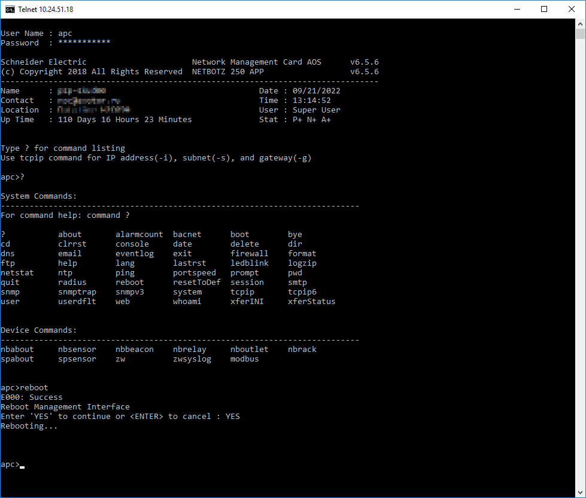This screenshot has width=586, height=498.
Task: Click the 'spsensor' device command
Action: [77, 359]
